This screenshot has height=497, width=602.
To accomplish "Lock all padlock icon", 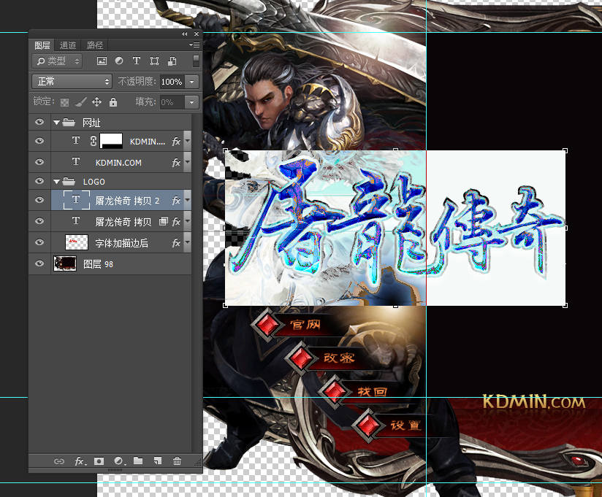I will 113,102.
